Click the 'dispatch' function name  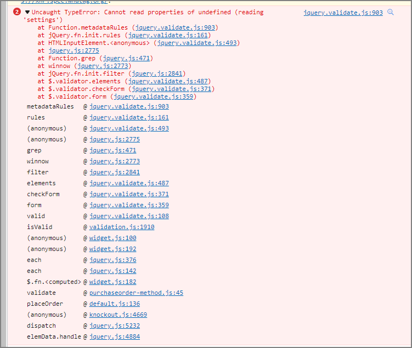pyautogui.click(x=41, y=326)
